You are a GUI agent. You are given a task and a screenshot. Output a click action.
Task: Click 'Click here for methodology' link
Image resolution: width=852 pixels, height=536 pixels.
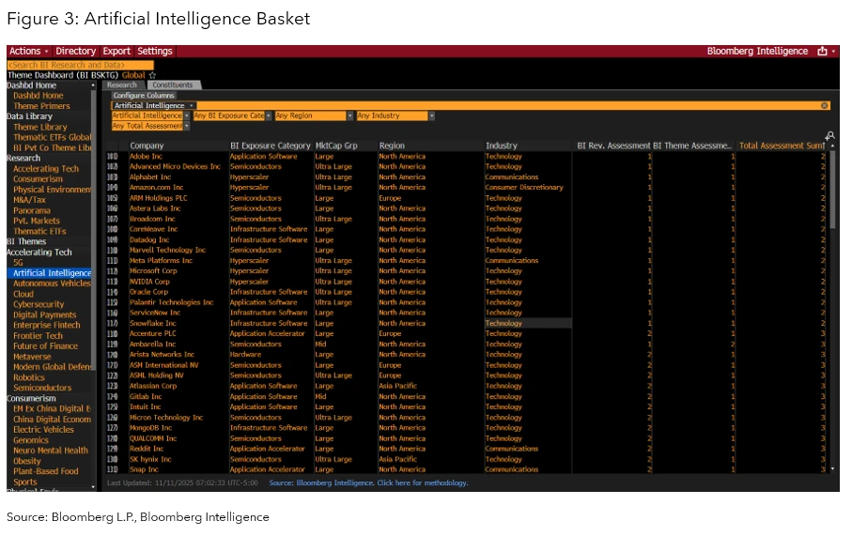pyautogui.click(x=422, y=482)
